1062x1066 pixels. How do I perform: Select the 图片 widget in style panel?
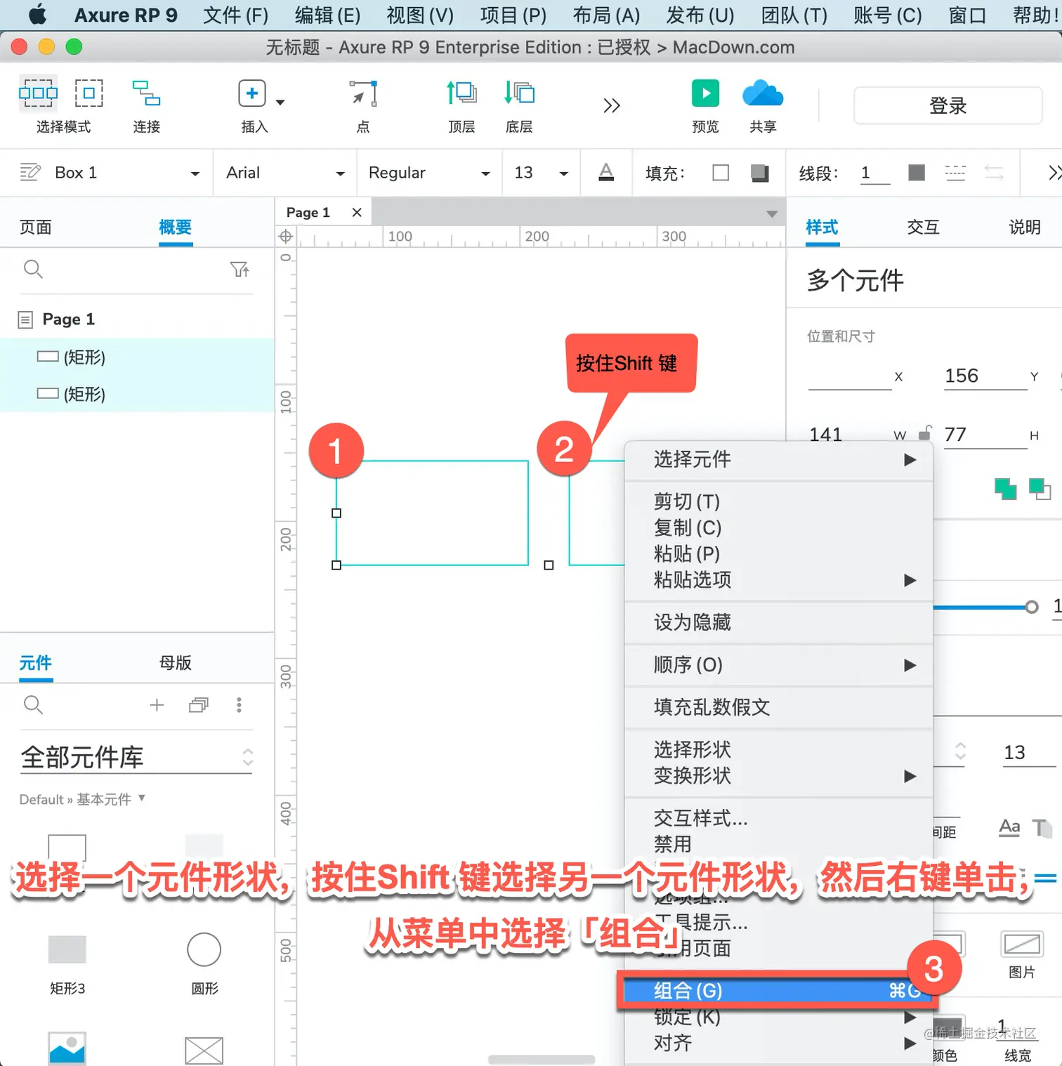[1021, 944]
